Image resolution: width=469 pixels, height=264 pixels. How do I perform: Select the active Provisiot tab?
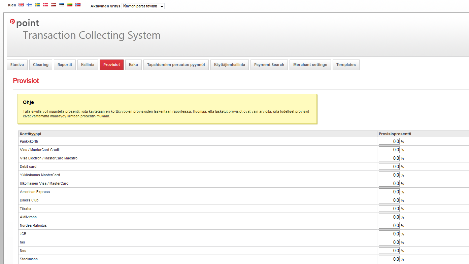point(111,65)
